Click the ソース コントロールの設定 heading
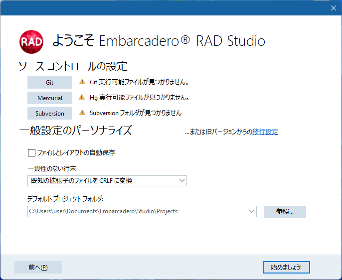 73,66
